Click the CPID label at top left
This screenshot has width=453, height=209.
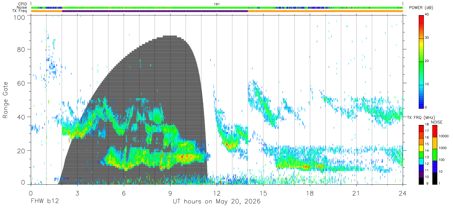point(22,4)
